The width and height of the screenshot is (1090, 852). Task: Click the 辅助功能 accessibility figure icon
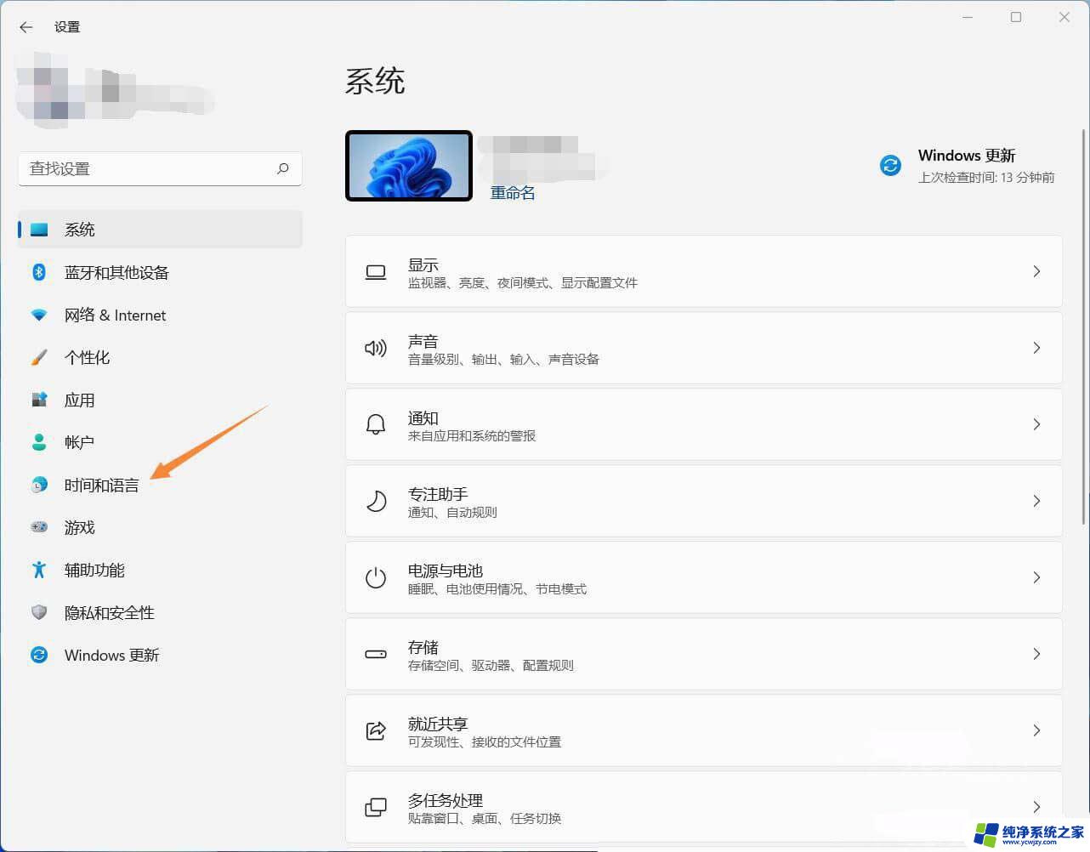pos(39,570)
